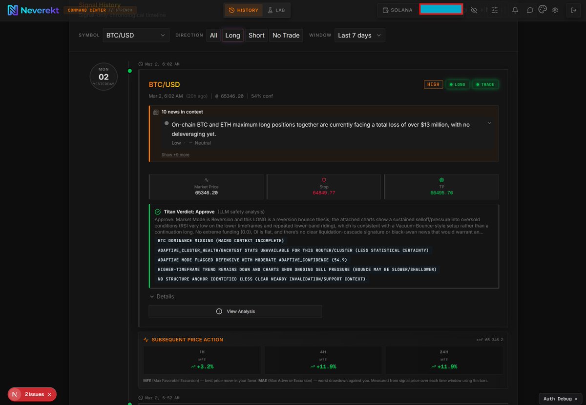Open the Solana wallet button

click(x=398, y=10)
